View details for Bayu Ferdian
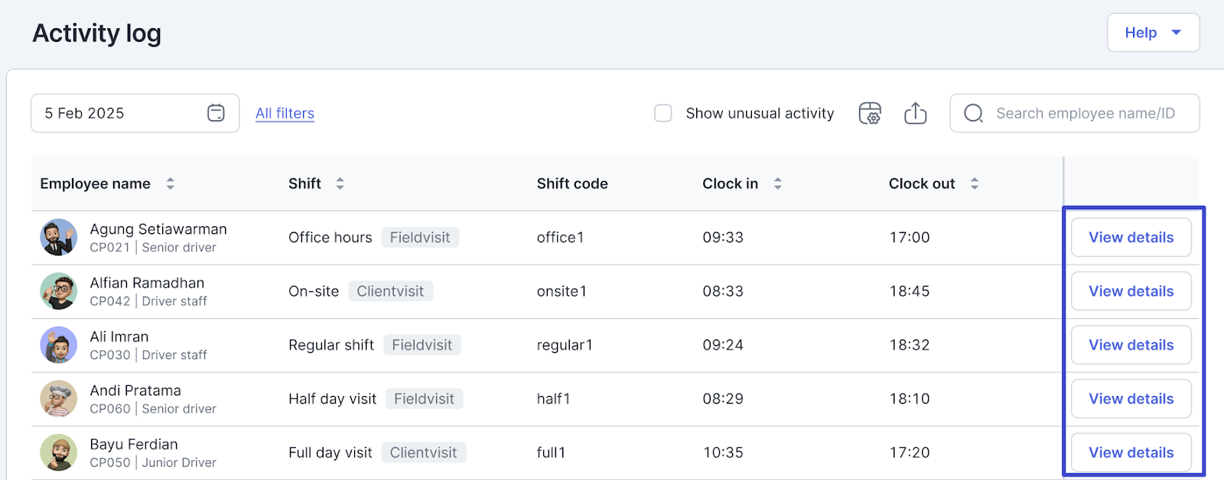This screenshot has width=1224, height=480. 1131,452
